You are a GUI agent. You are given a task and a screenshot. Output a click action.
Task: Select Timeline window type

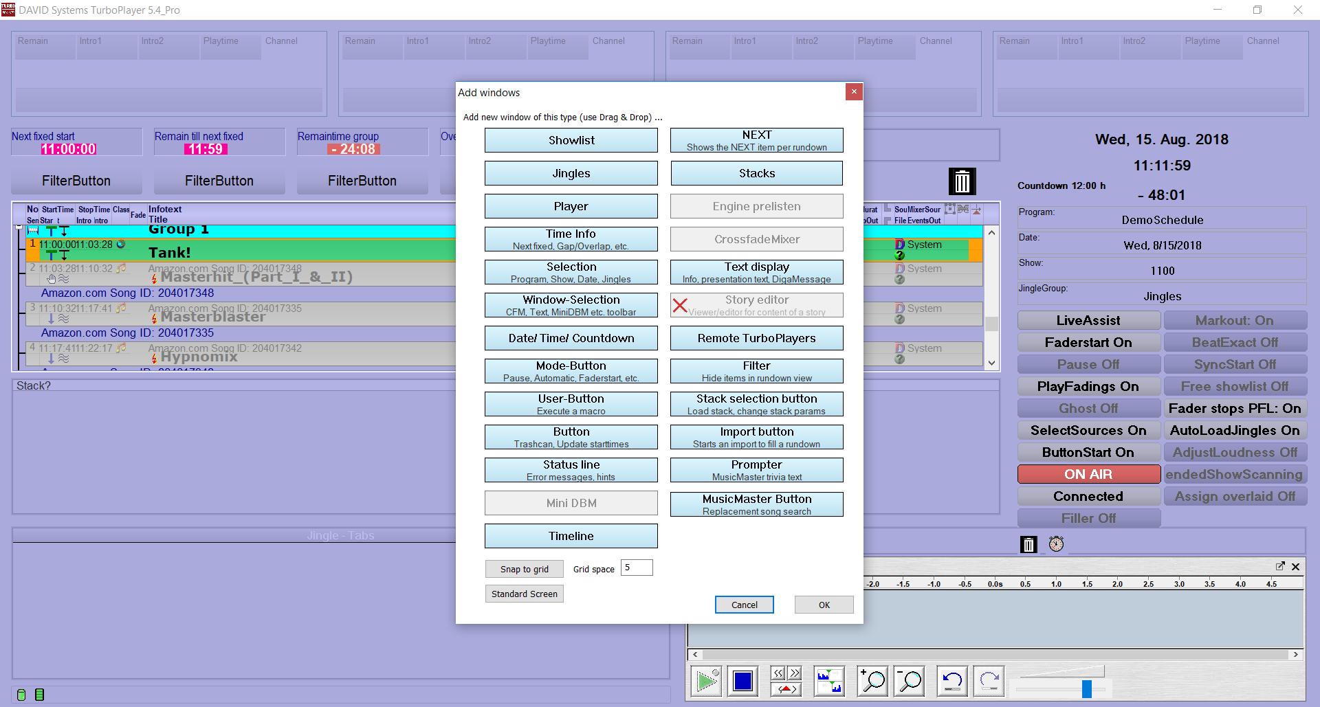(x=571, y=536)
